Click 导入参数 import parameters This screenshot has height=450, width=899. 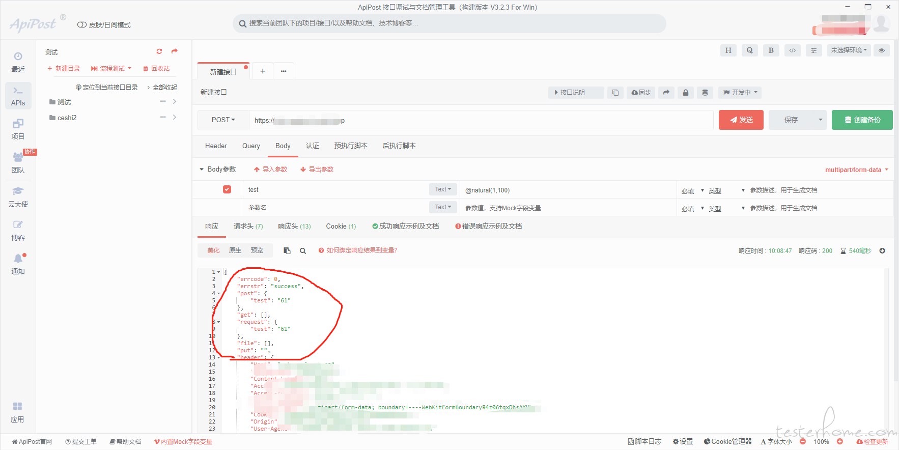(x=271, y=170)
